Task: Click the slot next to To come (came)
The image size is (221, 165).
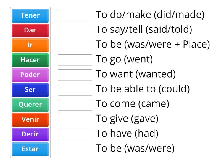Action: point(75,105)
